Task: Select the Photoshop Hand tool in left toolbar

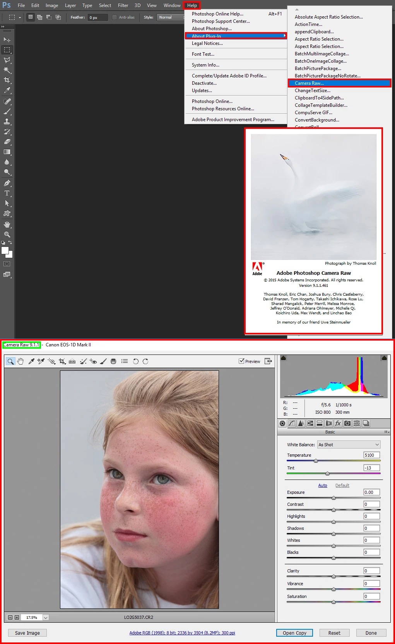Action: point(7,224)
